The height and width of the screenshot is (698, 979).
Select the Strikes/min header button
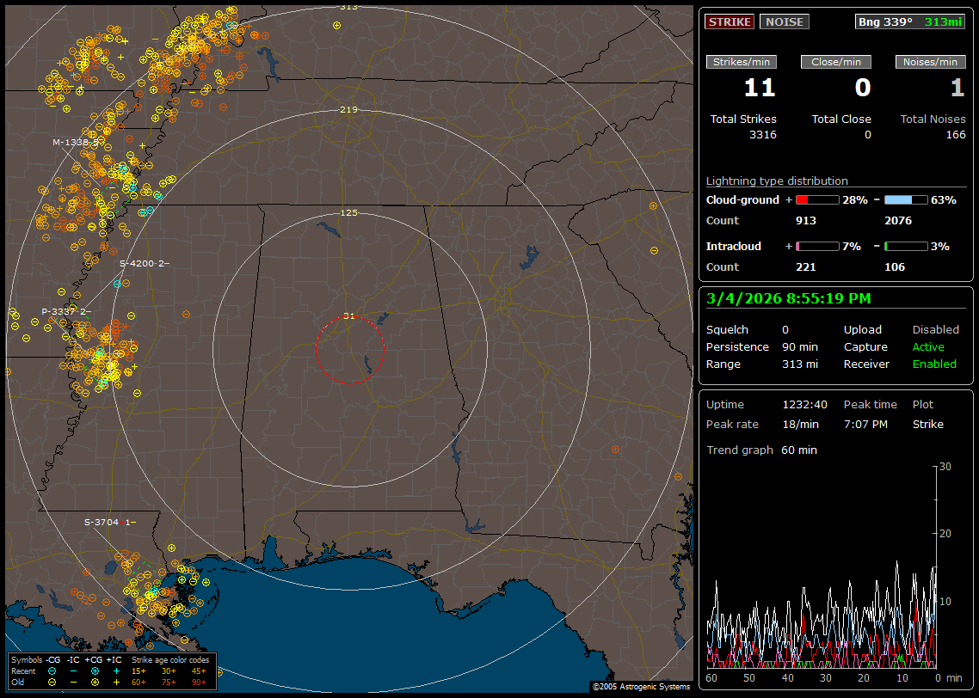tap(742, 62)
